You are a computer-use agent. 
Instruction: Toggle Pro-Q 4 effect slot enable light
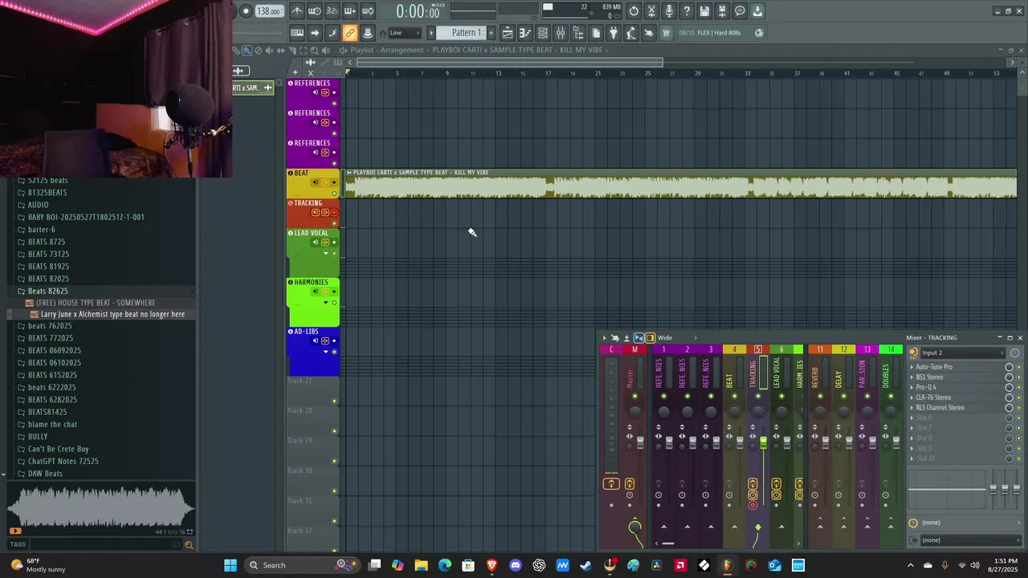[1018, 387]
